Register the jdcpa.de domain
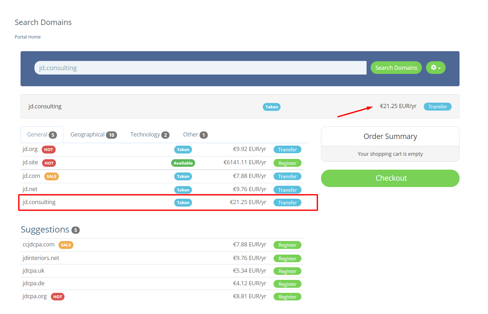This screenshot has width=488, height=314. click(287, 284)
